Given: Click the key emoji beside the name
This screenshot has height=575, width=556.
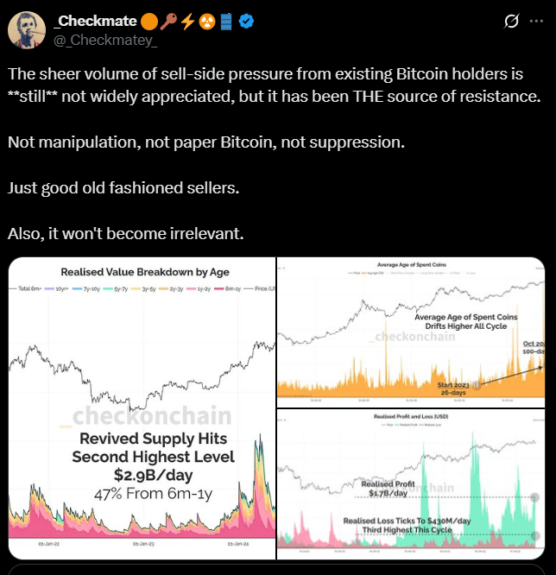Looking at the screenshot, I should tap(167, 21).
